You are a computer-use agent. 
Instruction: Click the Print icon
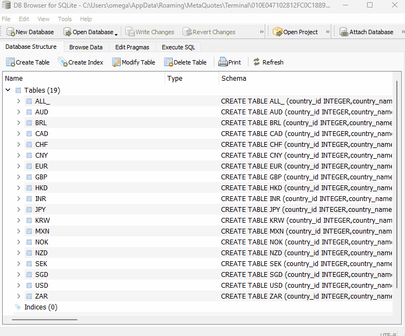tap(223, 62)
